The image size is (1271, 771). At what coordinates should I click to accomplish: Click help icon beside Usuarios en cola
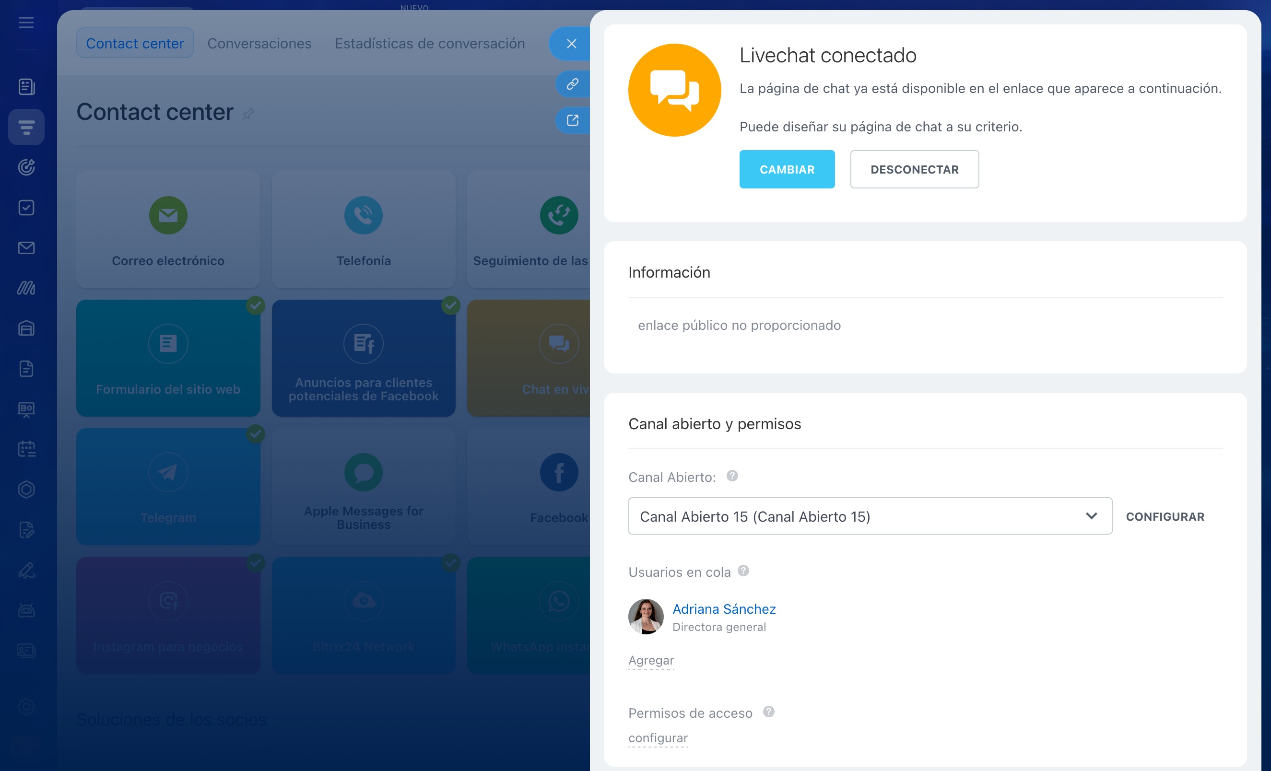pyautogui.click(x=743, y=571)
